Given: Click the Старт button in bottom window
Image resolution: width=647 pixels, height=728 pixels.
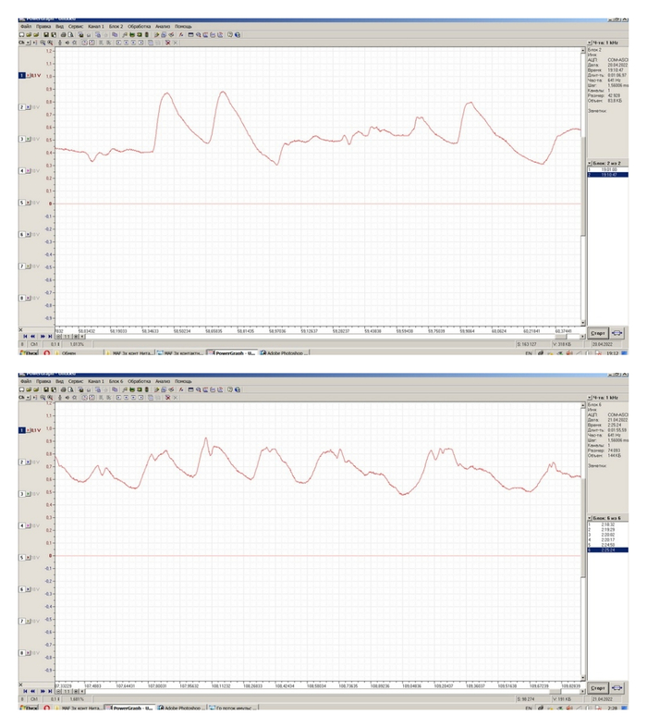Looking at the screenshot, I should [x=598, y=688].
